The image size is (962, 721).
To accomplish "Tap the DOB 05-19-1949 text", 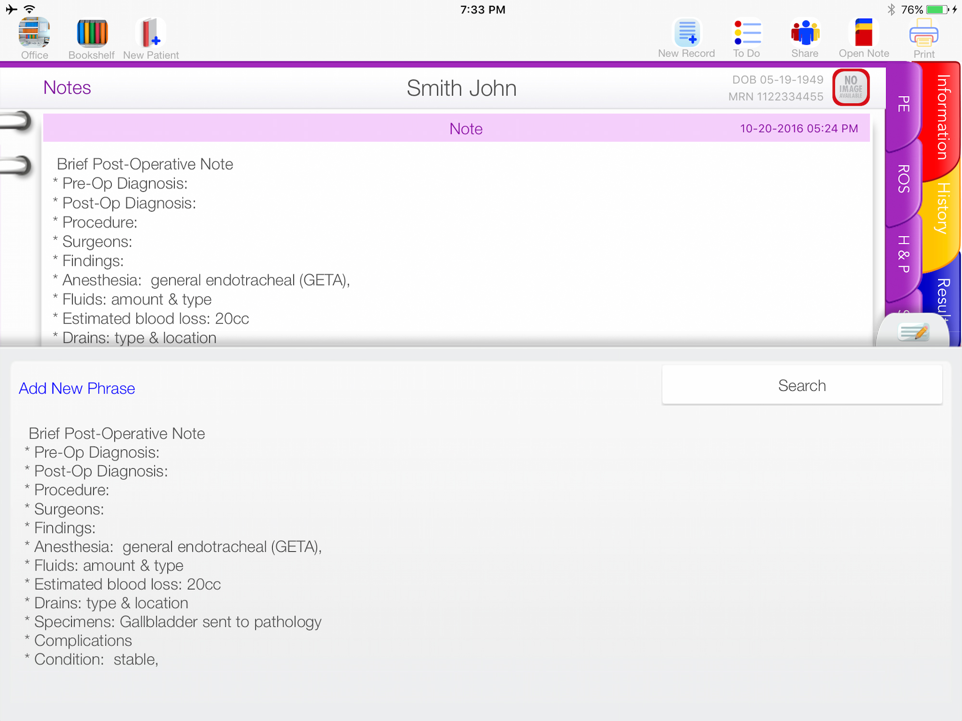I will pos(778,80).
